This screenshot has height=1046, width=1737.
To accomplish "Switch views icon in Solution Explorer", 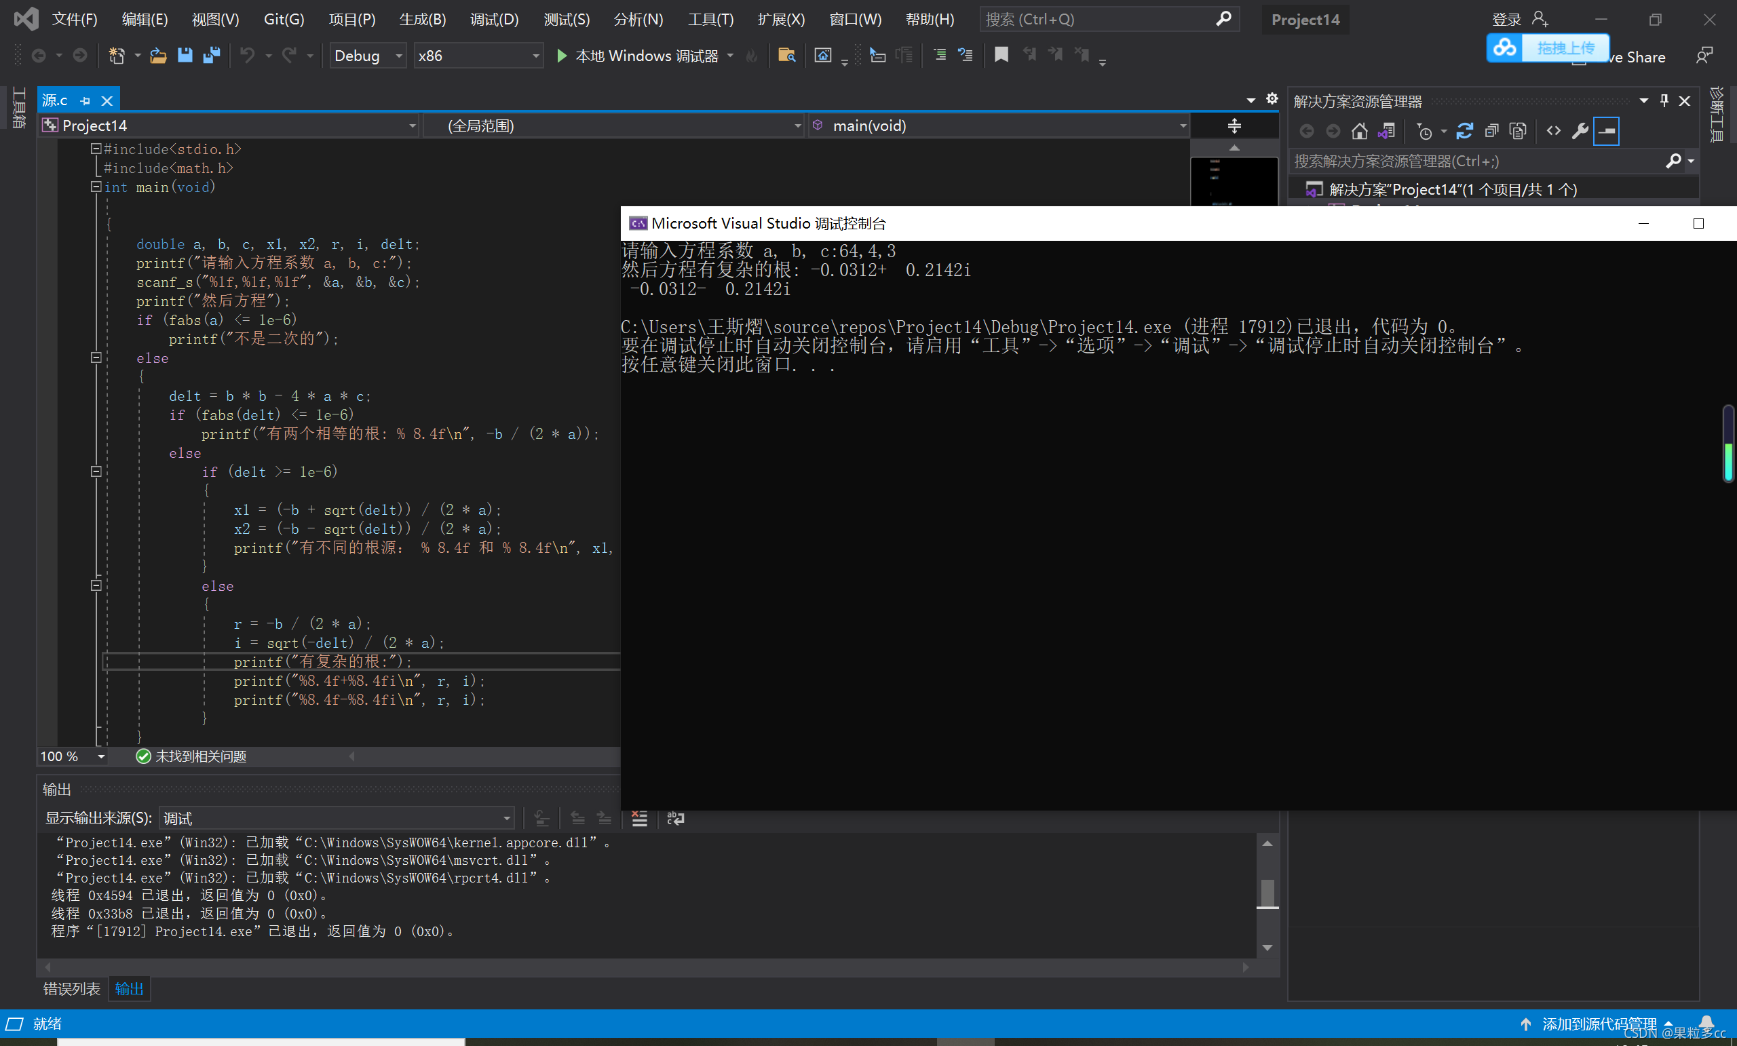I will tap(1387, 131).
